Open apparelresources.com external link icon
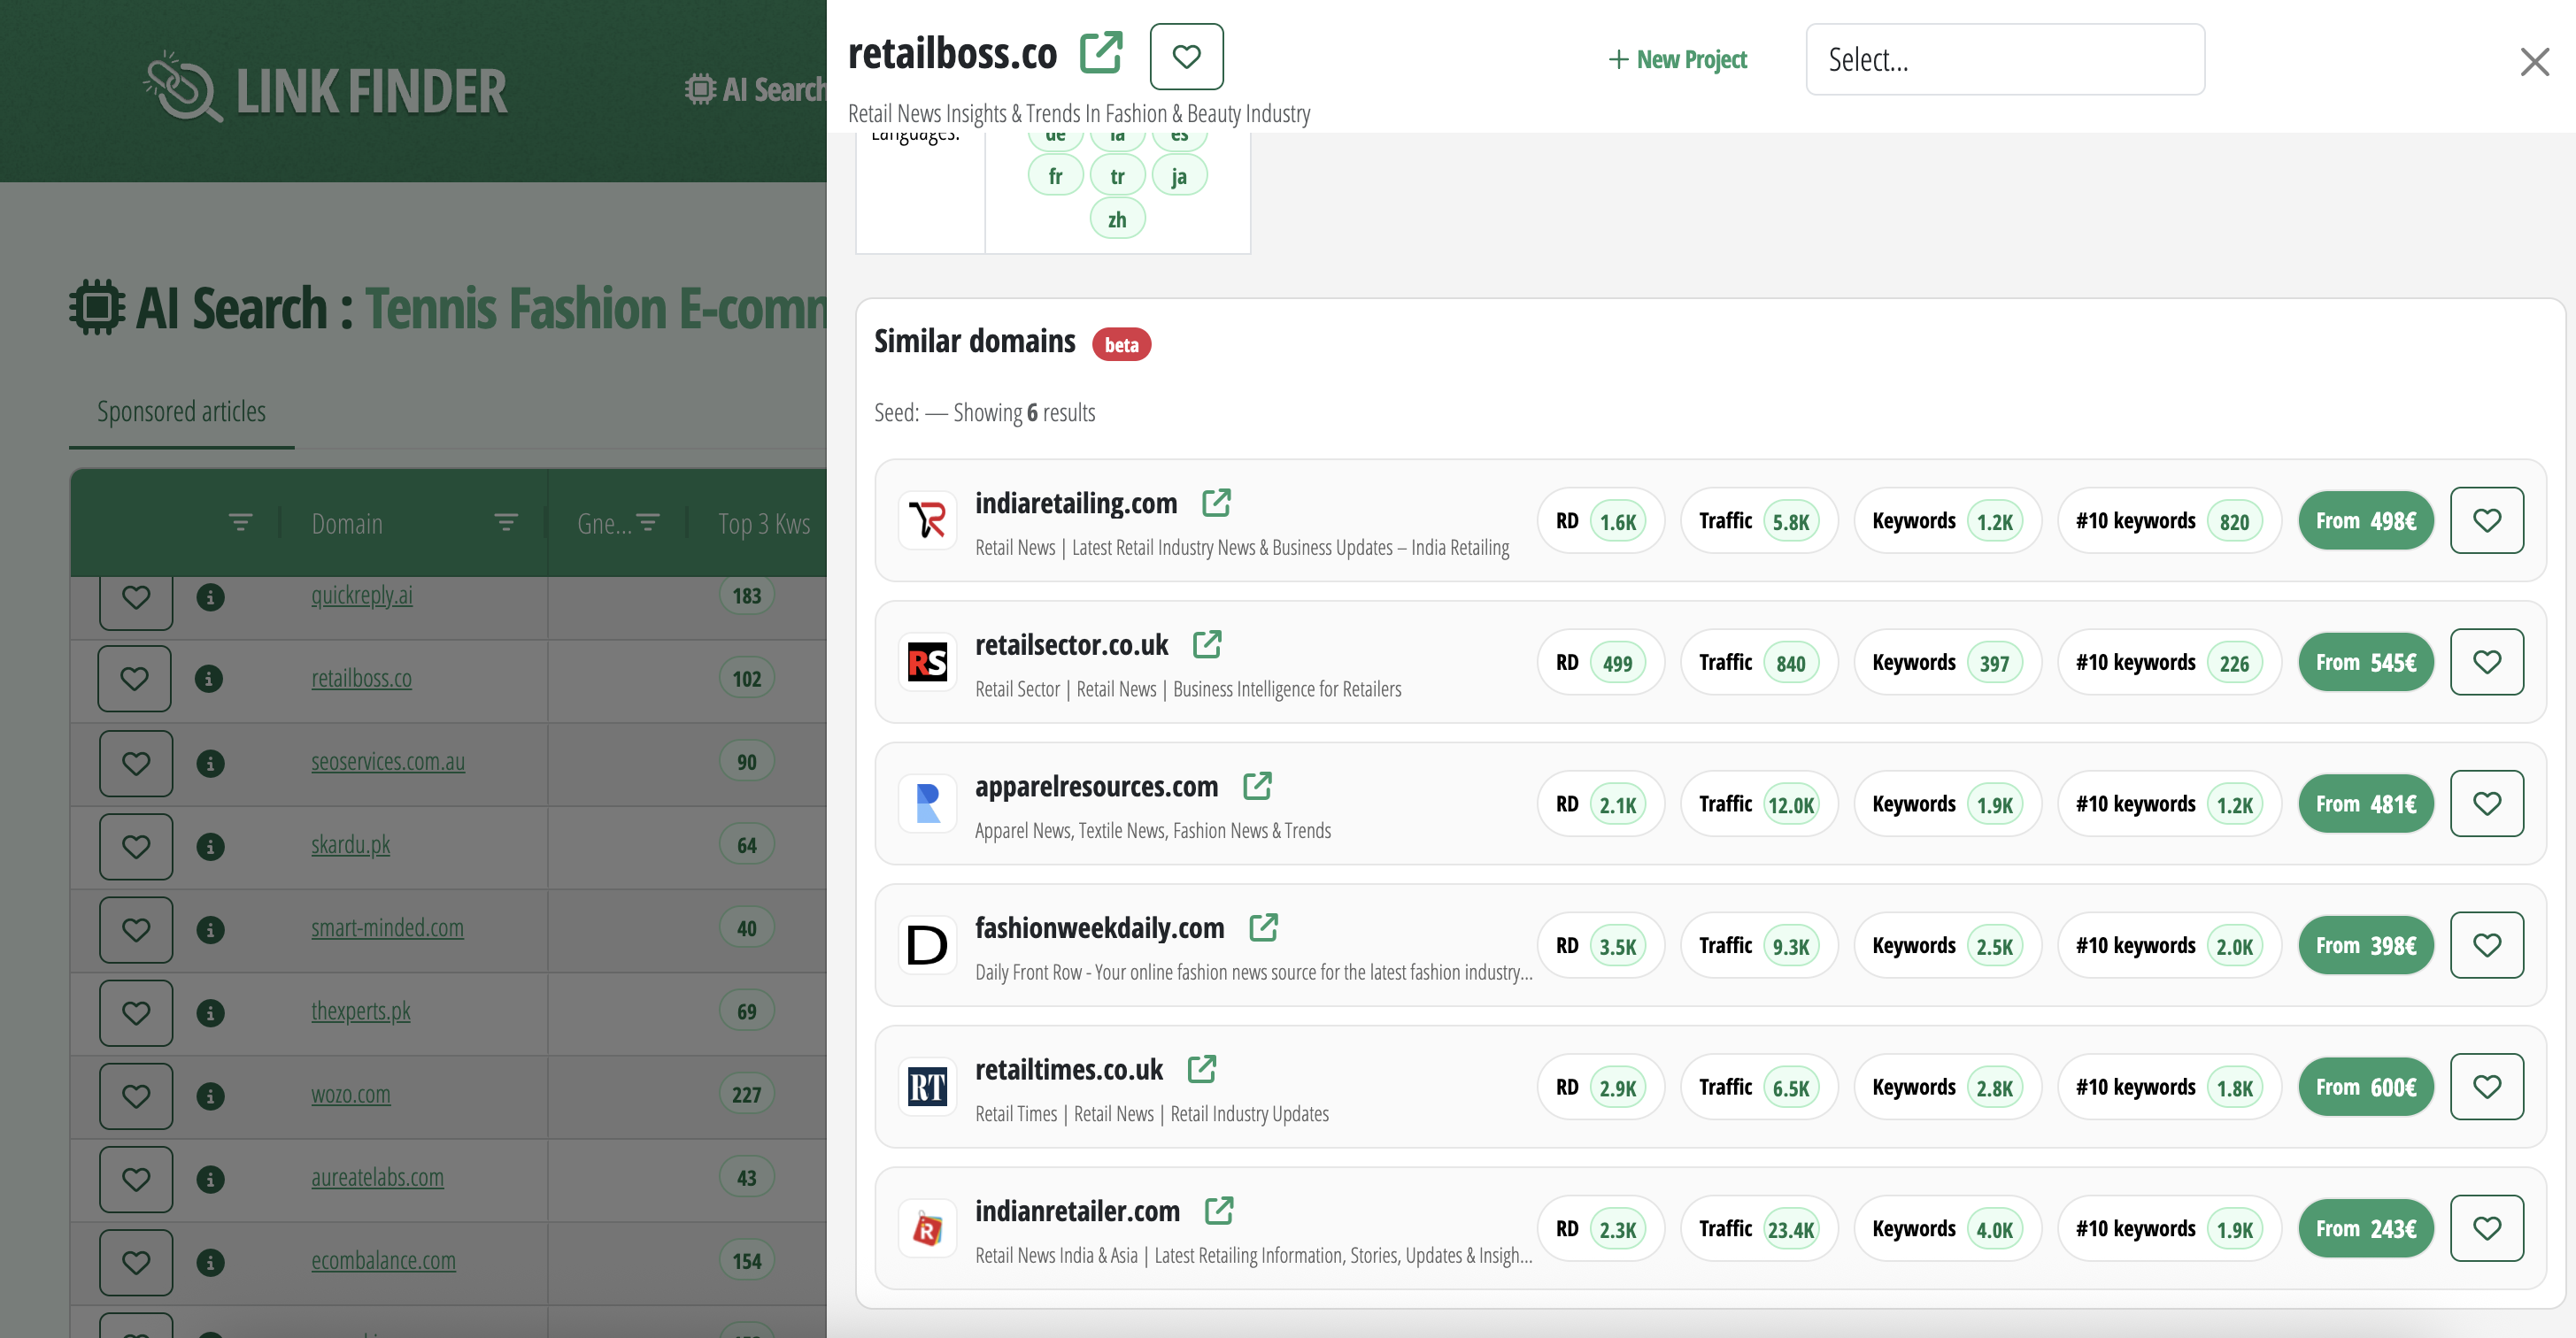 pos(1257,786)
